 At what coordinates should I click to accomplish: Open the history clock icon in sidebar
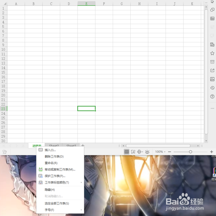212,88
